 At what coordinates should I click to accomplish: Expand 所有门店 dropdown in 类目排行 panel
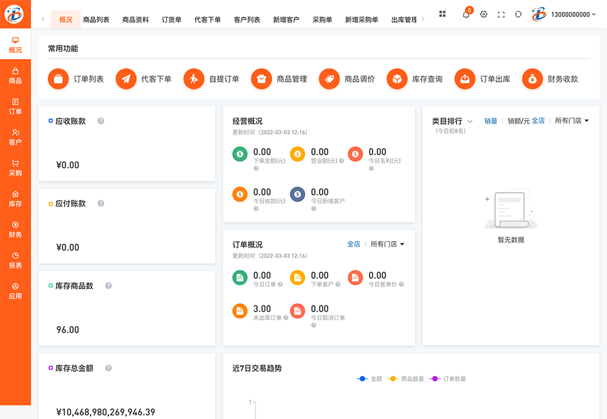(571, 121)
